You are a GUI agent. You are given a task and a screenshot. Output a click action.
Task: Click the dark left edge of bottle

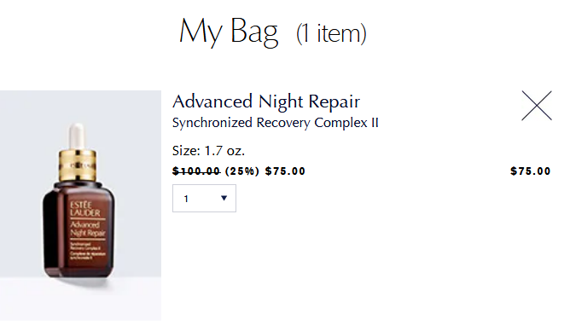pyautogui.click(x=50, y=233)
